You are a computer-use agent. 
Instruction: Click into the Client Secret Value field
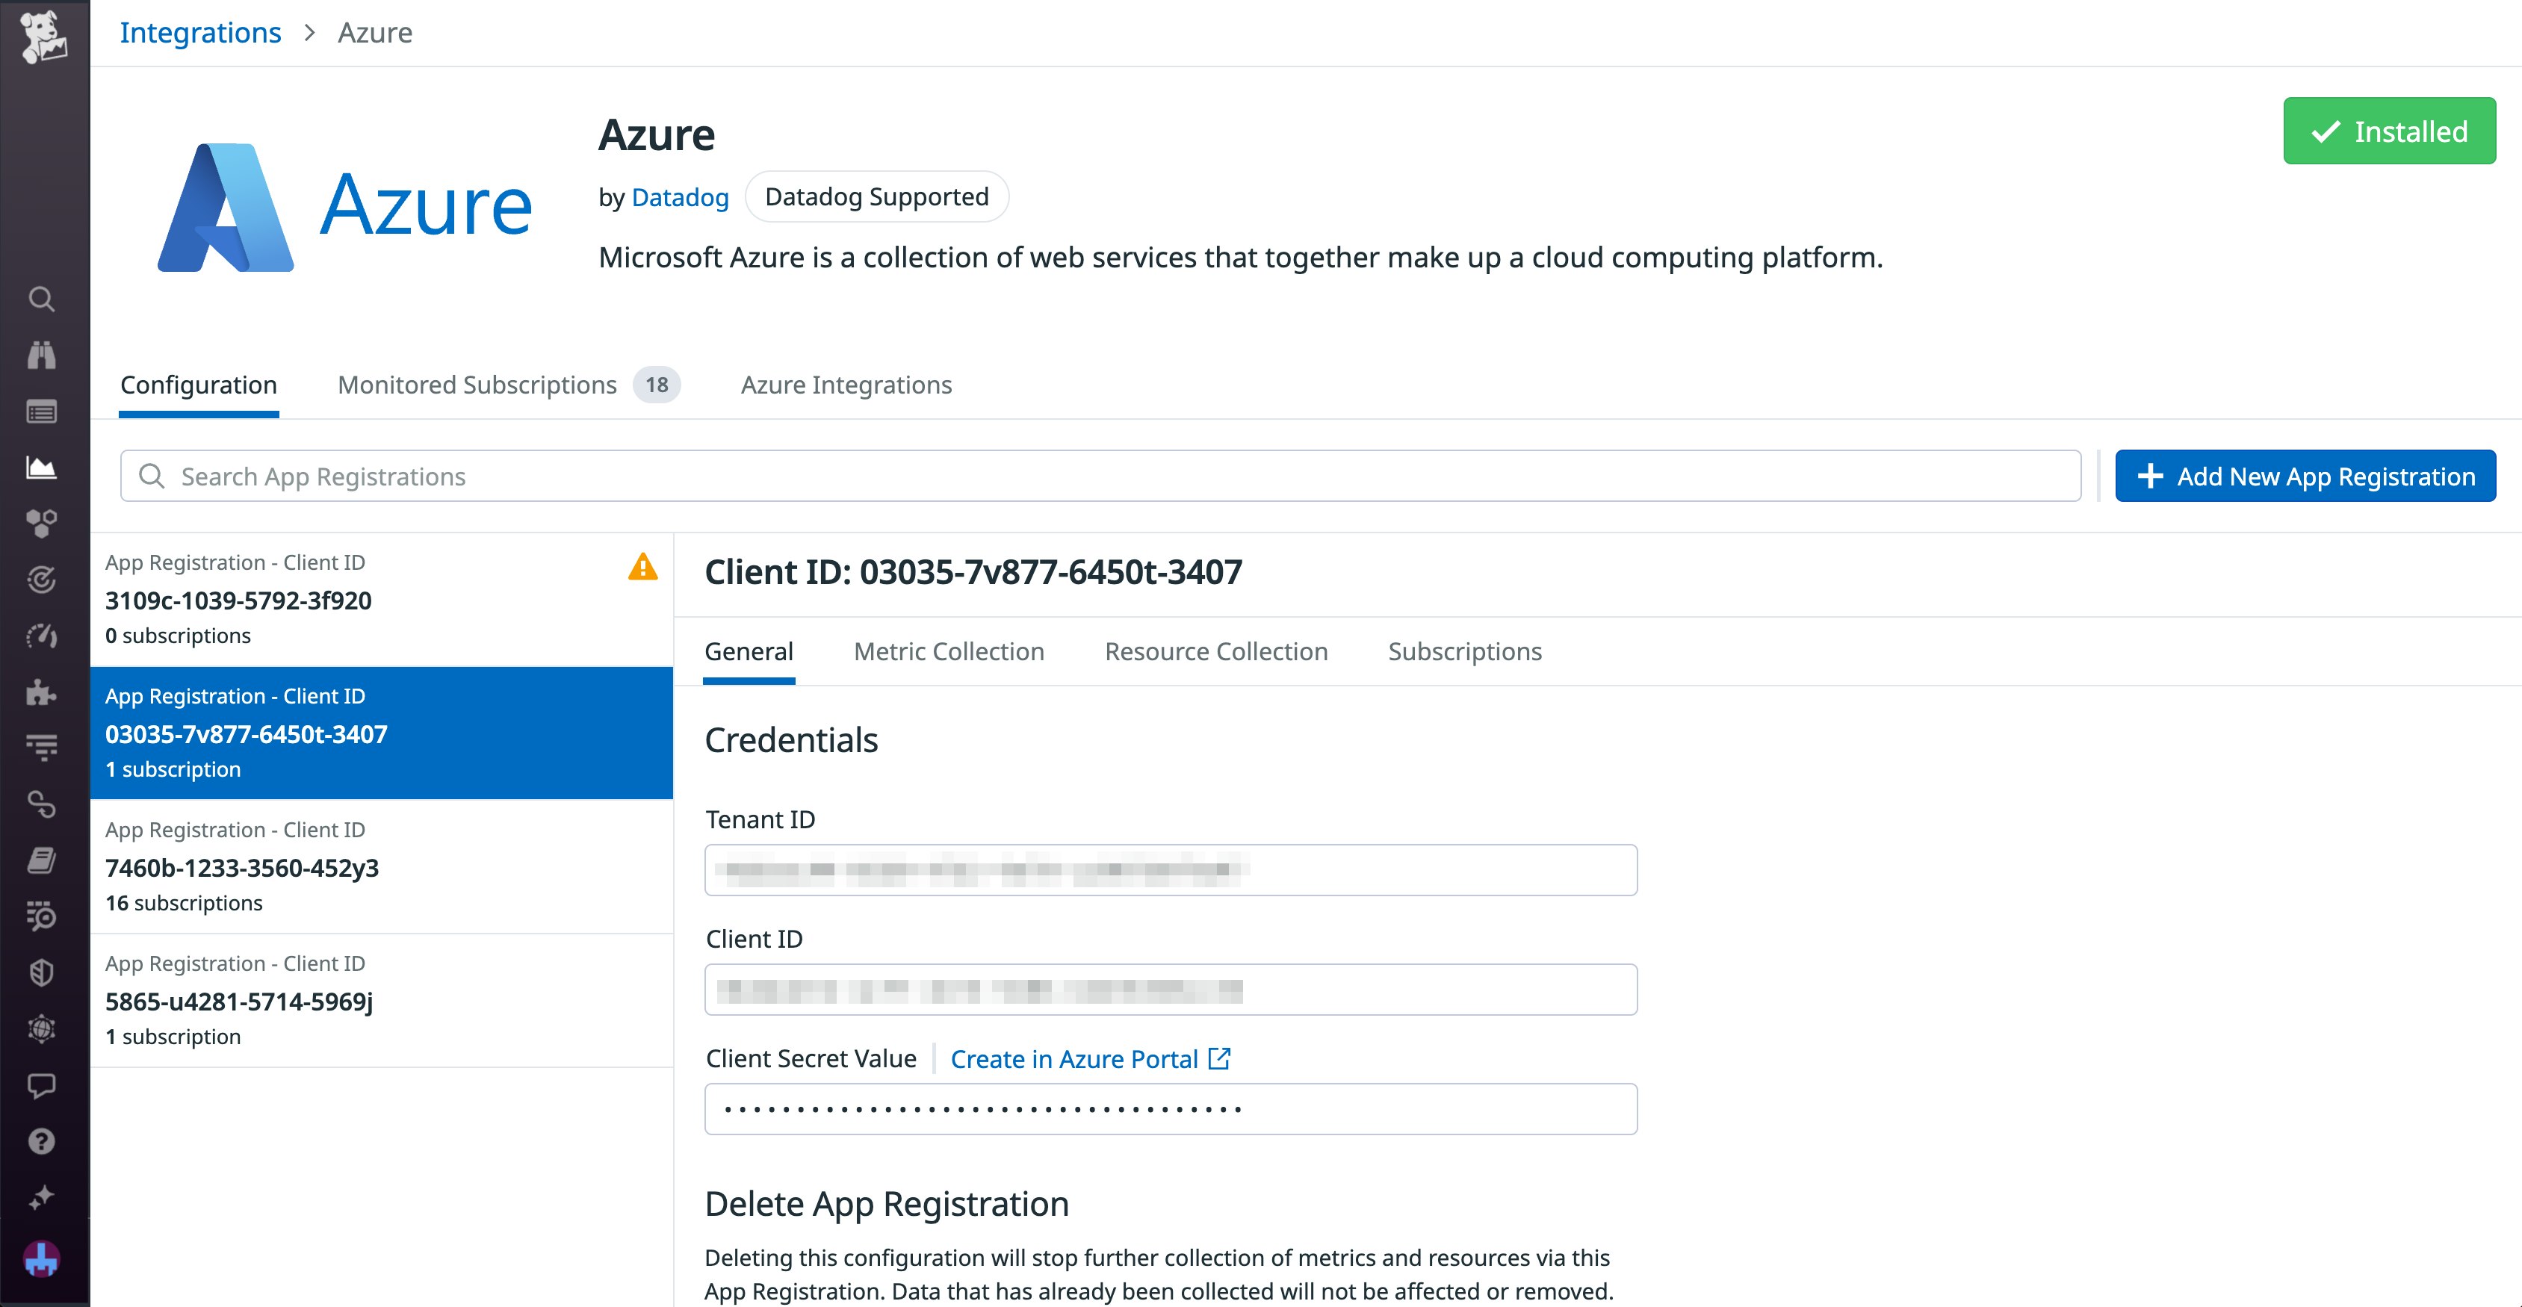[x=1170, y=1109]
